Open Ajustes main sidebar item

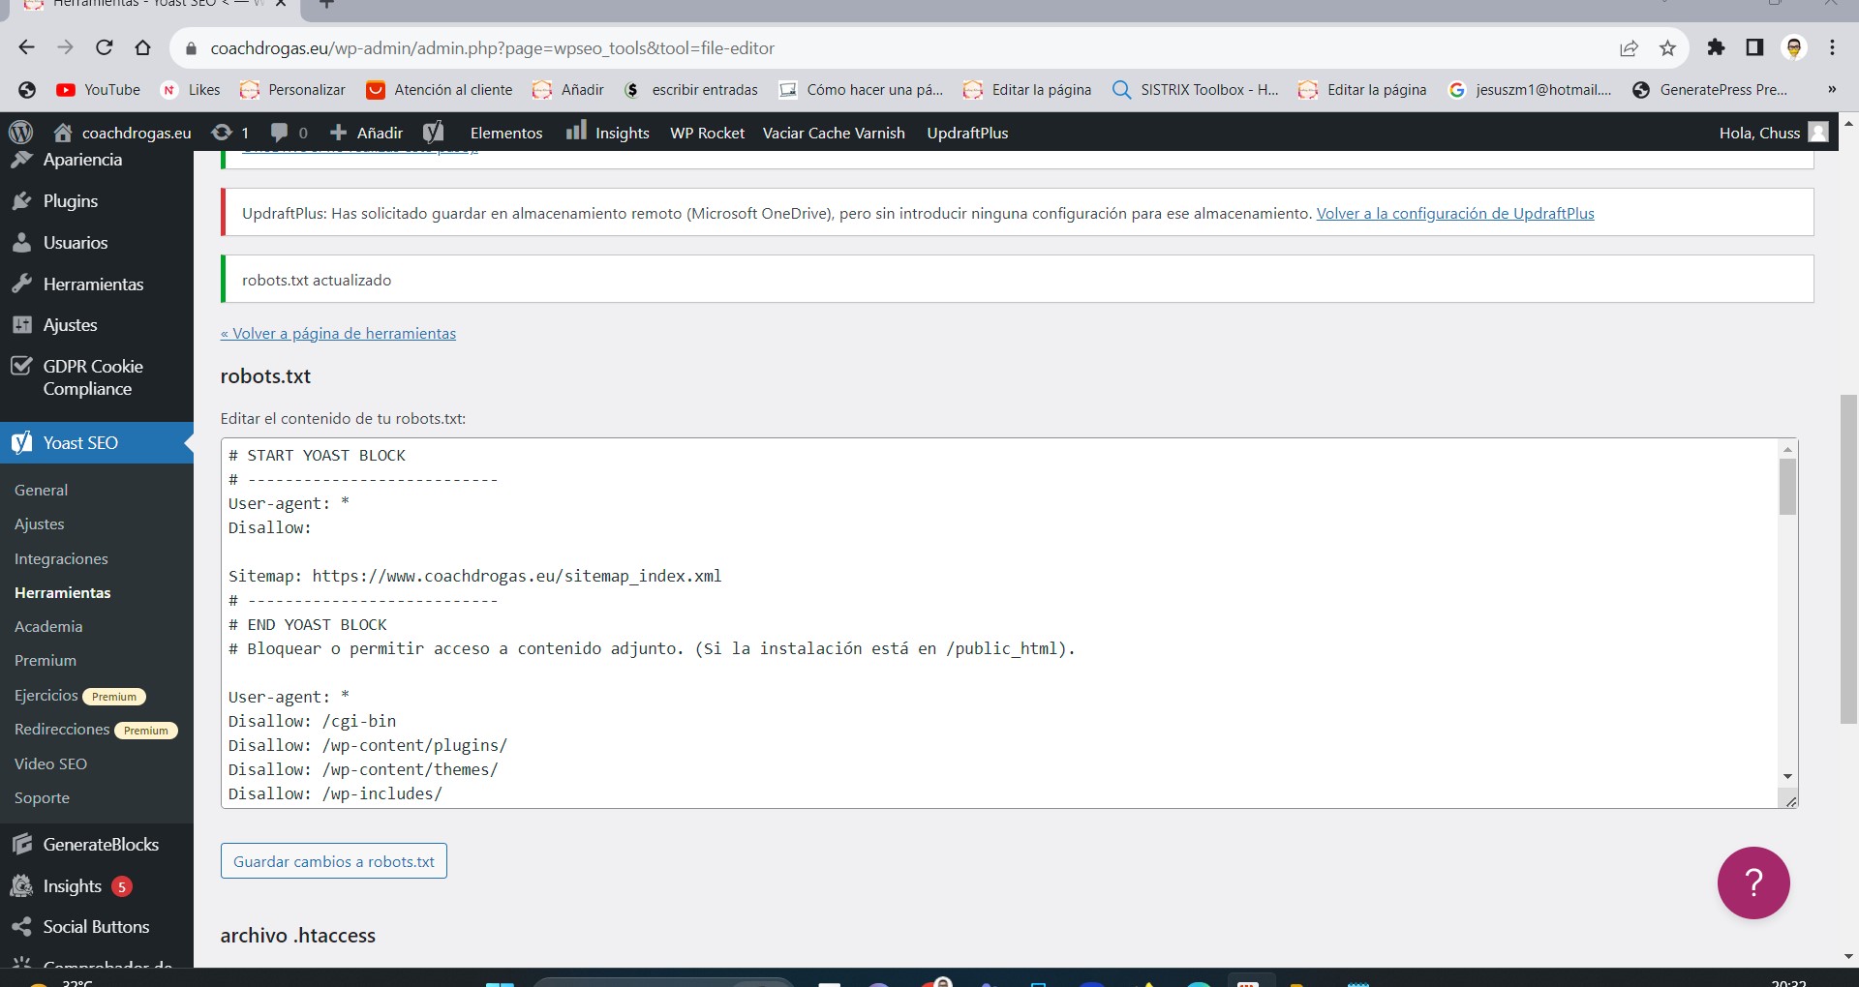click(70, 325)
